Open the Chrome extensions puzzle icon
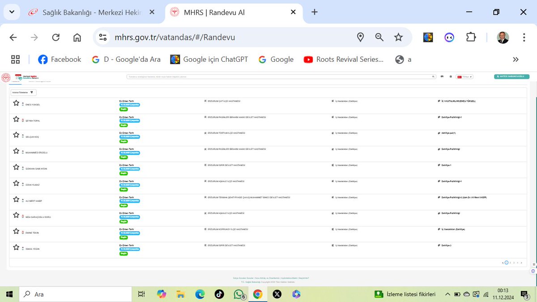 471,37
